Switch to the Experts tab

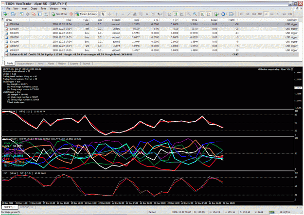(74, 64)
